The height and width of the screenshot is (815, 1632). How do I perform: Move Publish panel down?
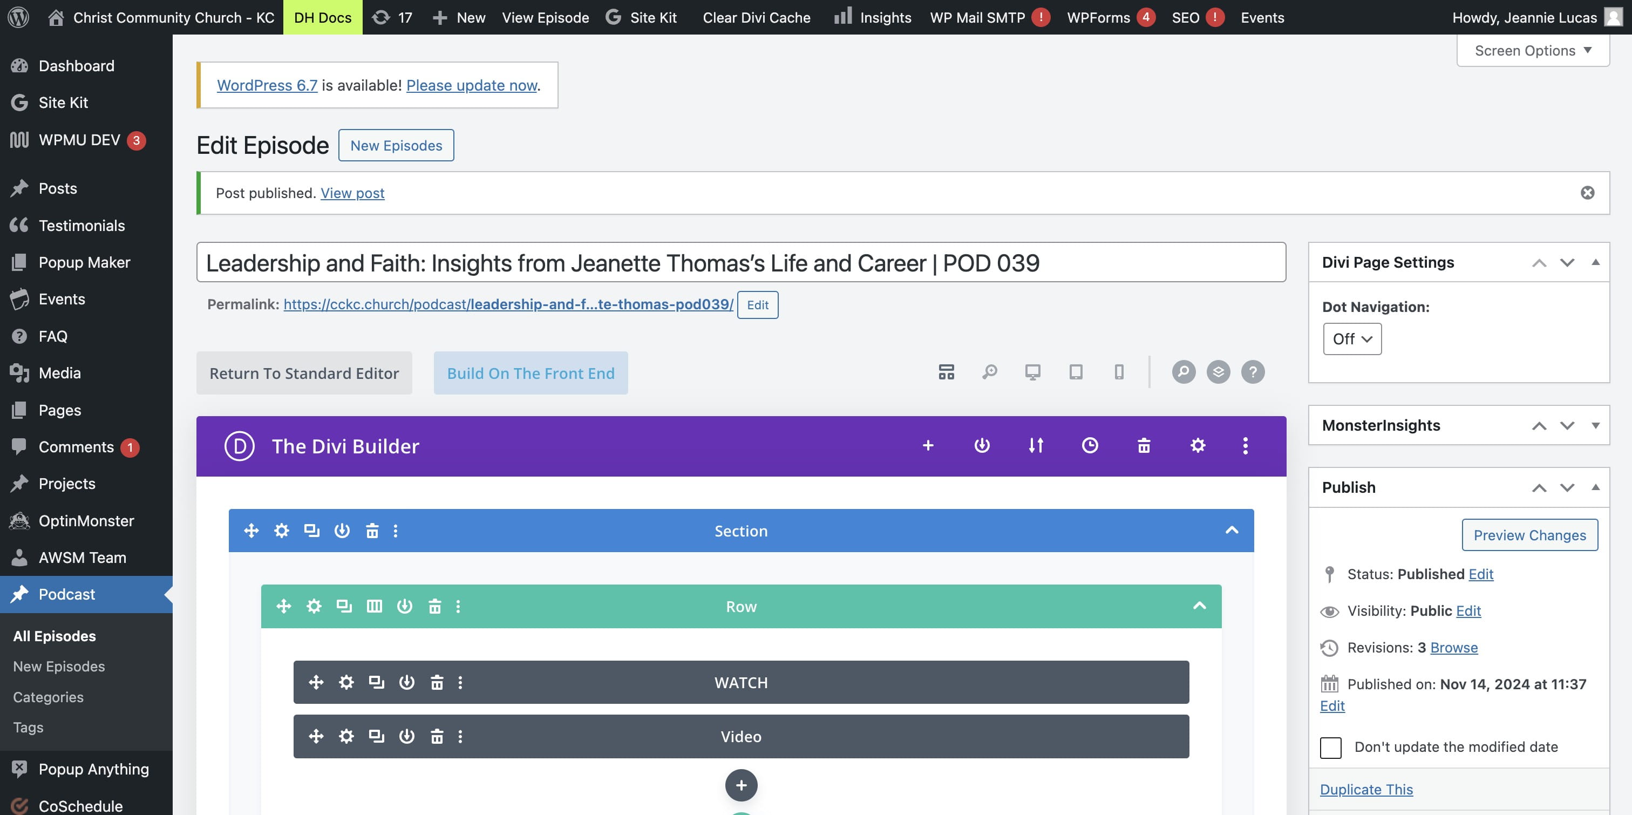coord(1567,487)
